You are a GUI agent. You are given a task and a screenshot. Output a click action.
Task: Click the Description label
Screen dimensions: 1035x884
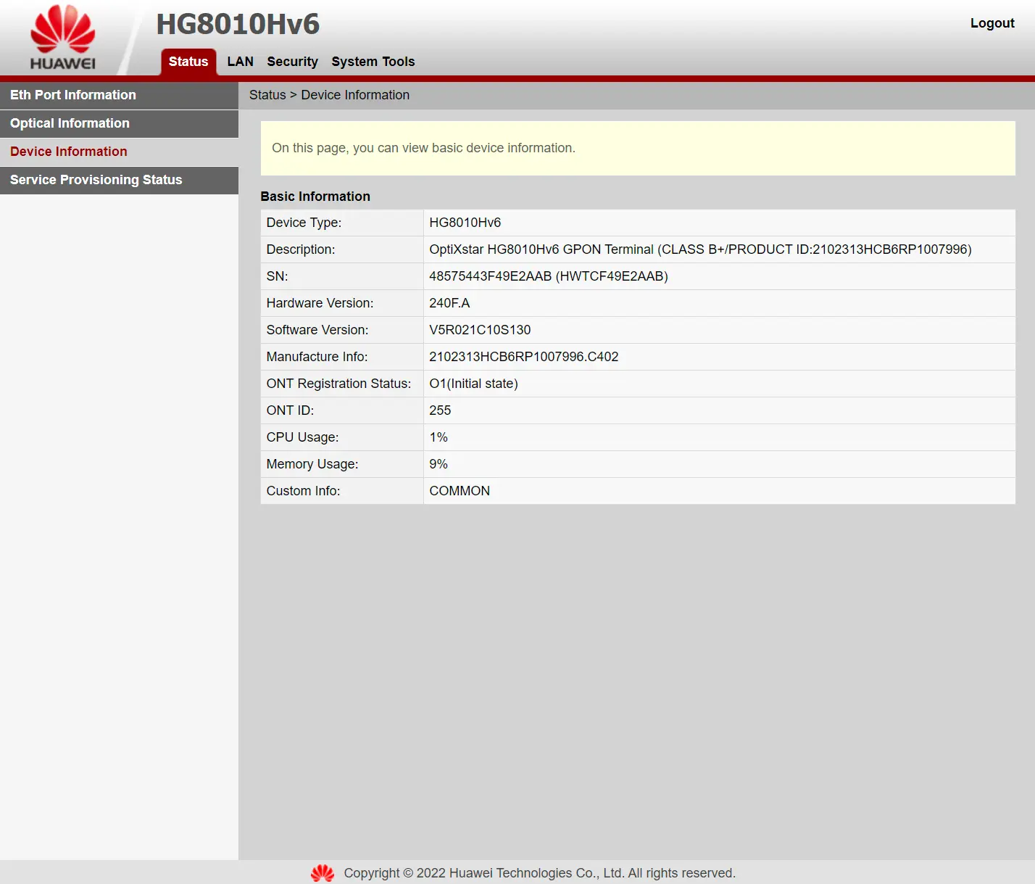[x=301, y=249]
